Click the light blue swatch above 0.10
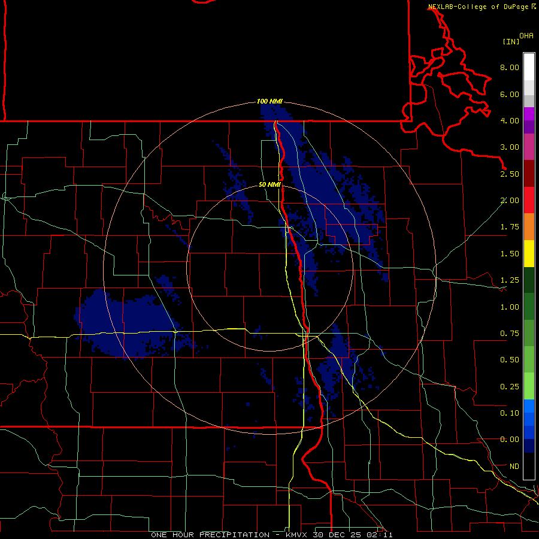The height and width of the screenshot is (539, 539). pyautogui.click(x=529, y=406)
